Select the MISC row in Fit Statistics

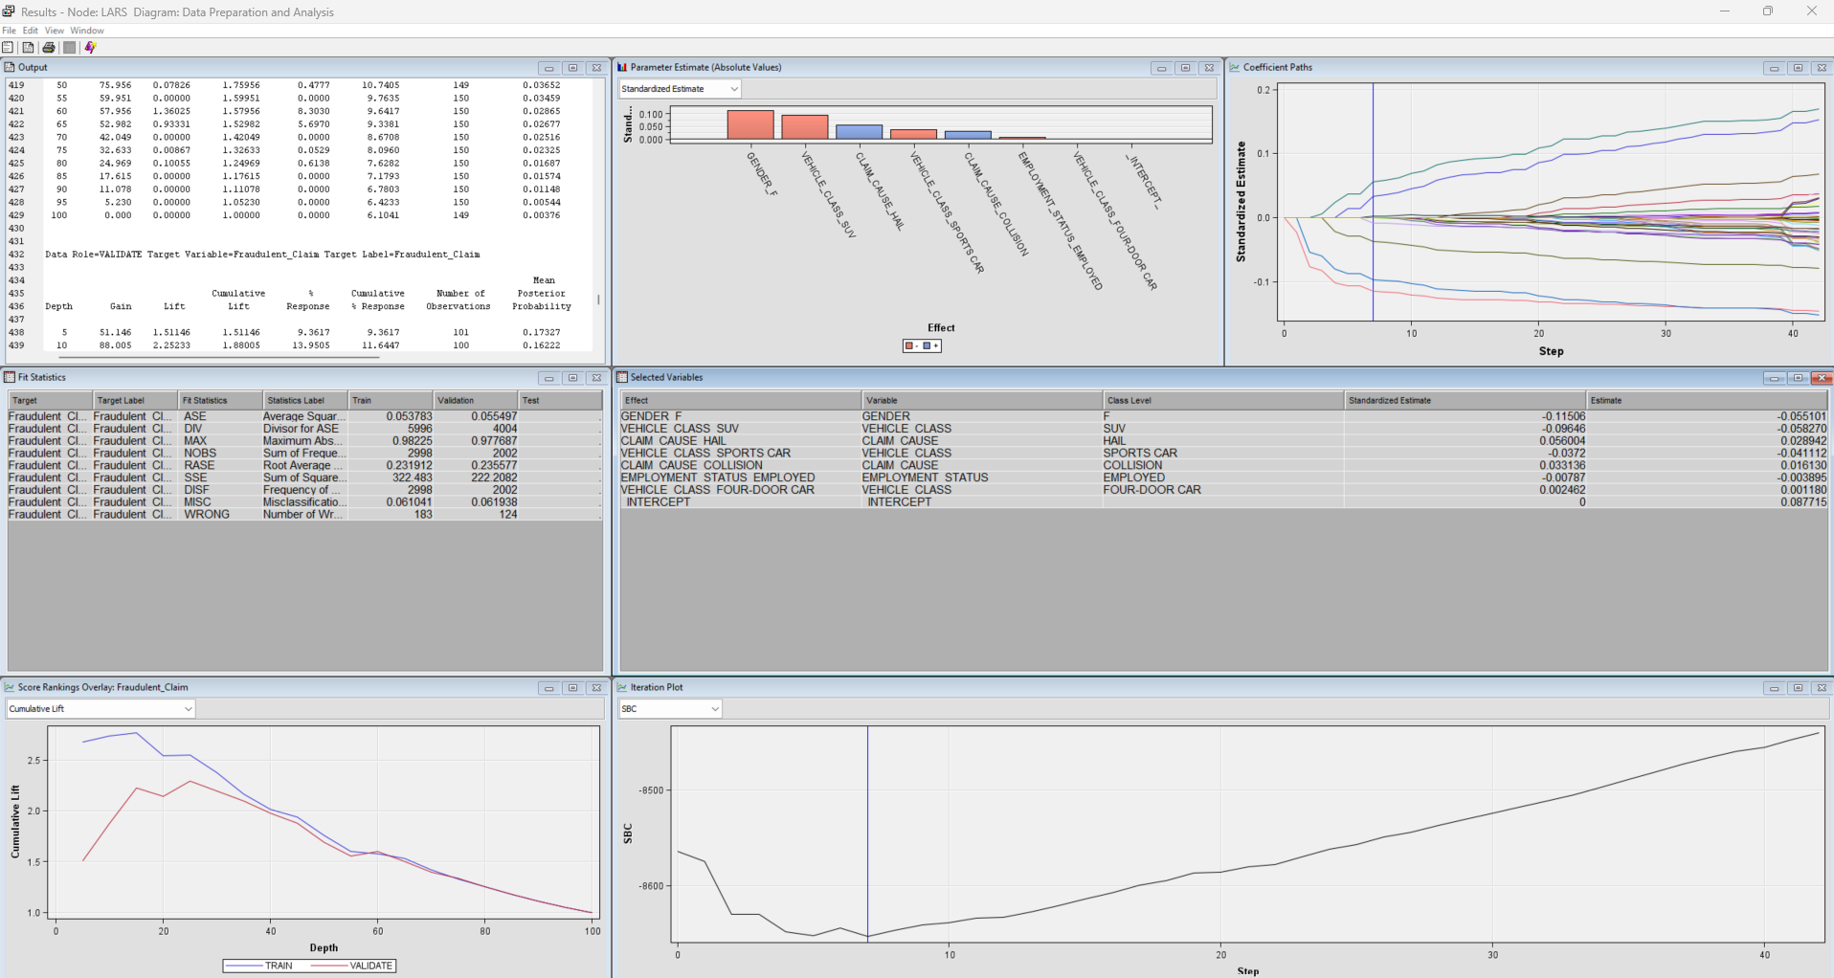click(x=305, y=502)
